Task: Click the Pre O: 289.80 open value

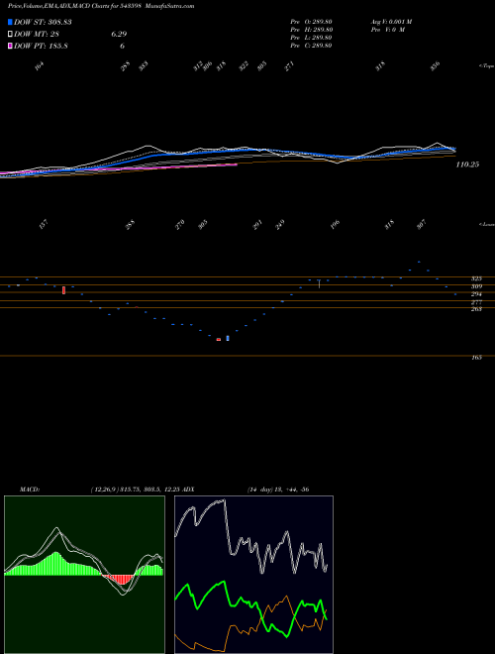Action: point(311,22)
